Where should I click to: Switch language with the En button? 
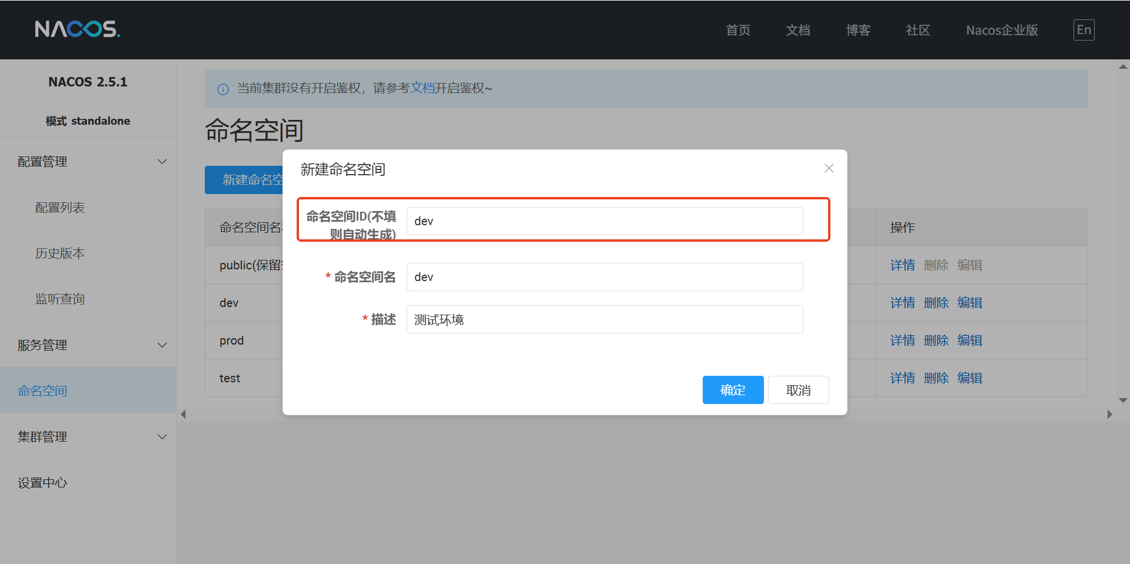point(1084,29)
